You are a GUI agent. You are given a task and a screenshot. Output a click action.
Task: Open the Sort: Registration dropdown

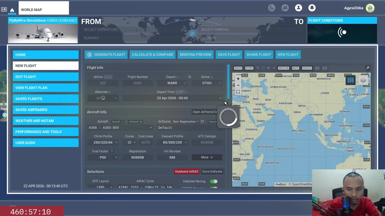[186, 121]
